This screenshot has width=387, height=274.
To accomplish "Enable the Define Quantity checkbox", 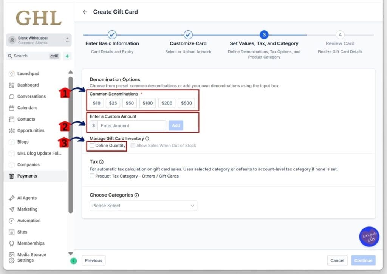I will point(92,146).
